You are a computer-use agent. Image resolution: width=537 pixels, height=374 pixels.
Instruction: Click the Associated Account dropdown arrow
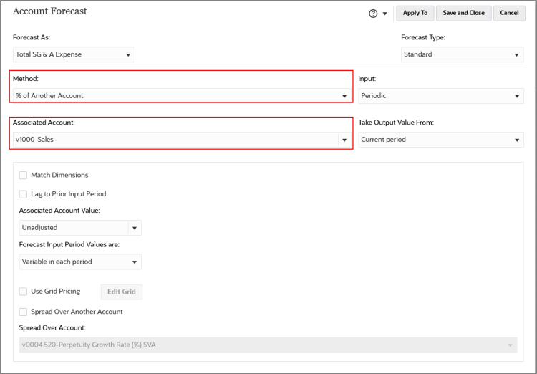(x=344, y=140)
